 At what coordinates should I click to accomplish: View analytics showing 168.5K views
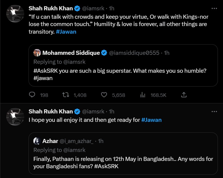(143, 95)
